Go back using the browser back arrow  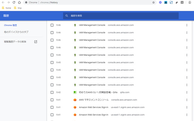coord(3,2)
